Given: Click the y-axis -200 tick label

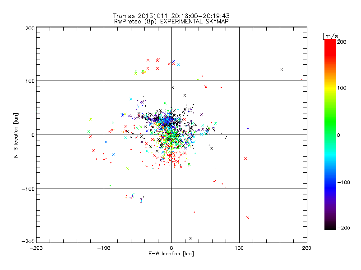Looking at the screenshot, I should (28, 241).
